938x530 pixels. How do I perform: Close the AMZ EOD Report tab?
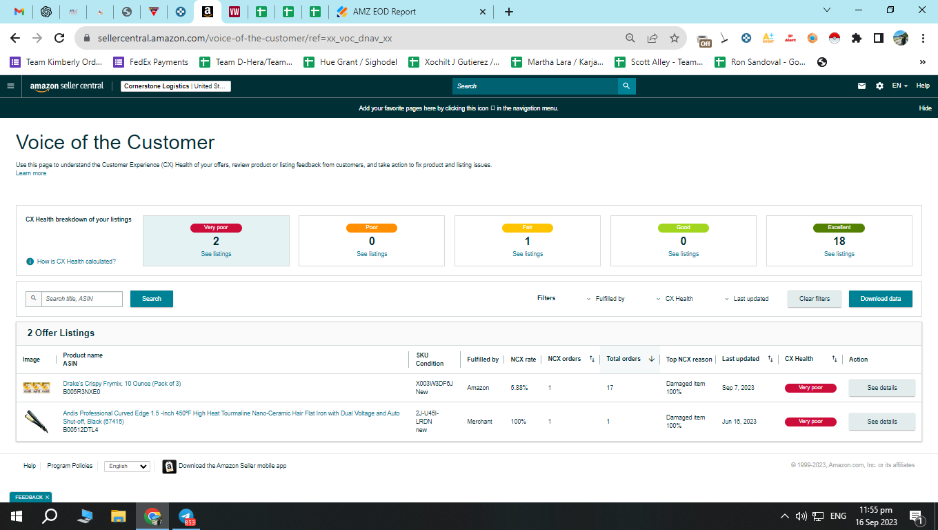click(x=483, y=12)
